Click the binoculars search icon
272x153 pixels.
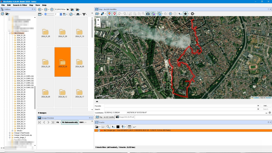pos(78,14)
